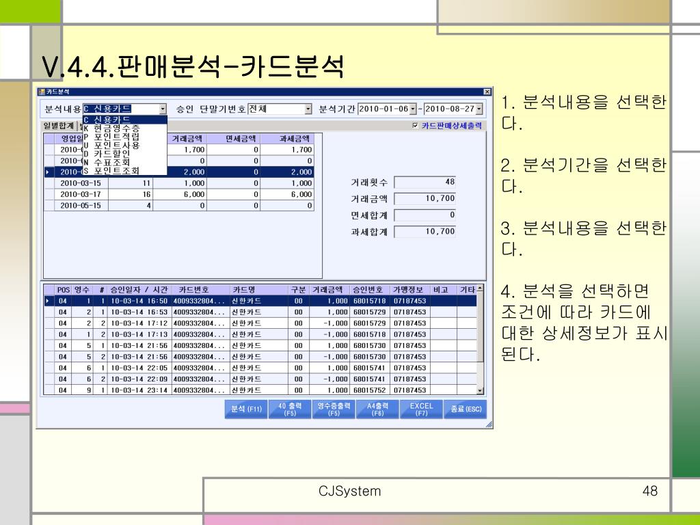Pick 포인트조회 from the dropdown list
This screenshot has height=525, width=700.
coord(124,170)
